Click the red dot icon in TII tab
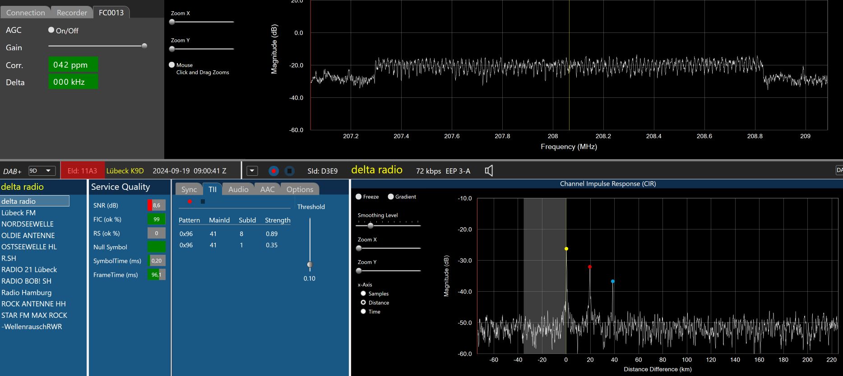 [x=190, y=202]
